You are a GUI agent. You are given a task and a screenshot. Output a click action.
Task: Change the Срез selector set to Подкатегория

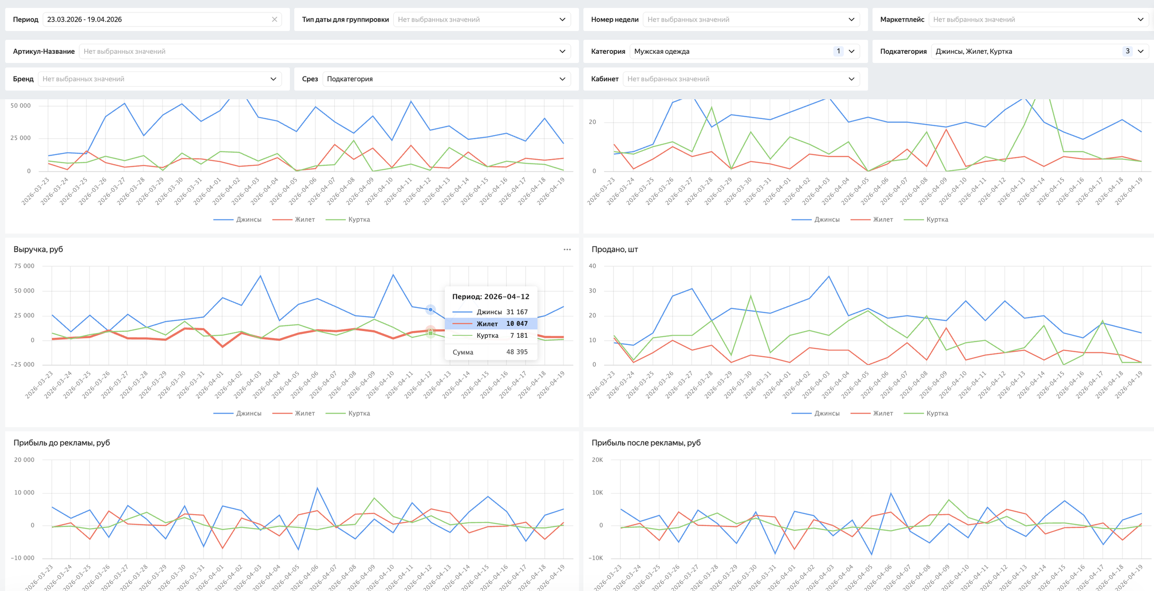[x=447, y=79]
